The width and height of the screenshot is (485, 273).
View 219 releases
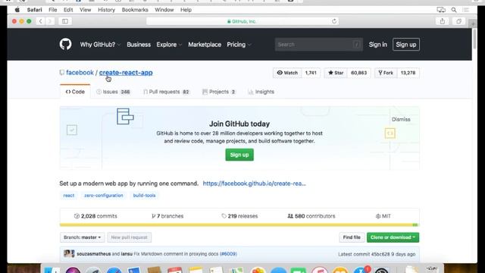point(239,216)
